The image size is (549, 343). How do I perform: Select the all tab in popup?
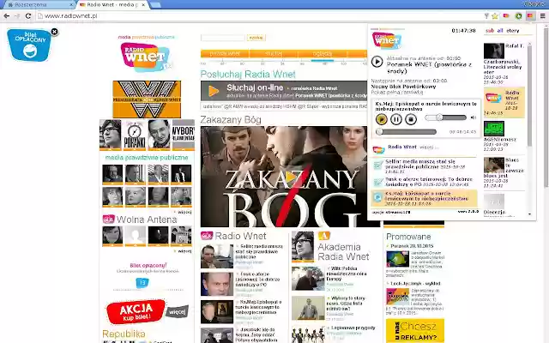(500, 31)
